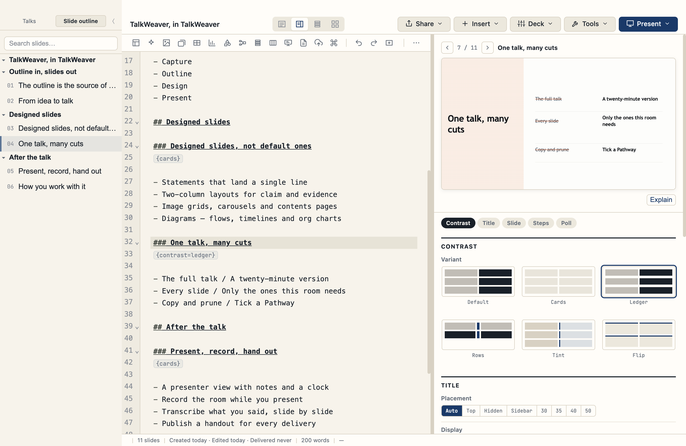Click the Explain button
The height and width of the screenshot is (446, 686).
tap(661, 200)
